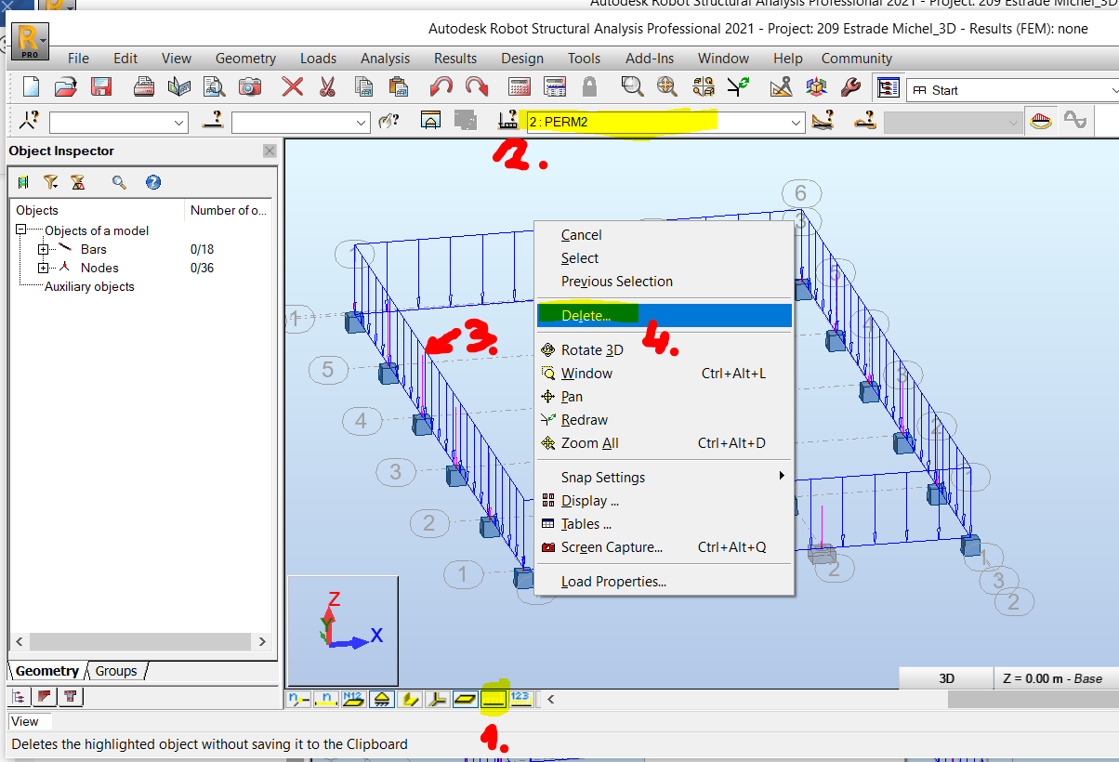Screen dimensions: 1119x762
Task: Click the XYZ axis orientation thumbnail
Action: tap(343, 631)
